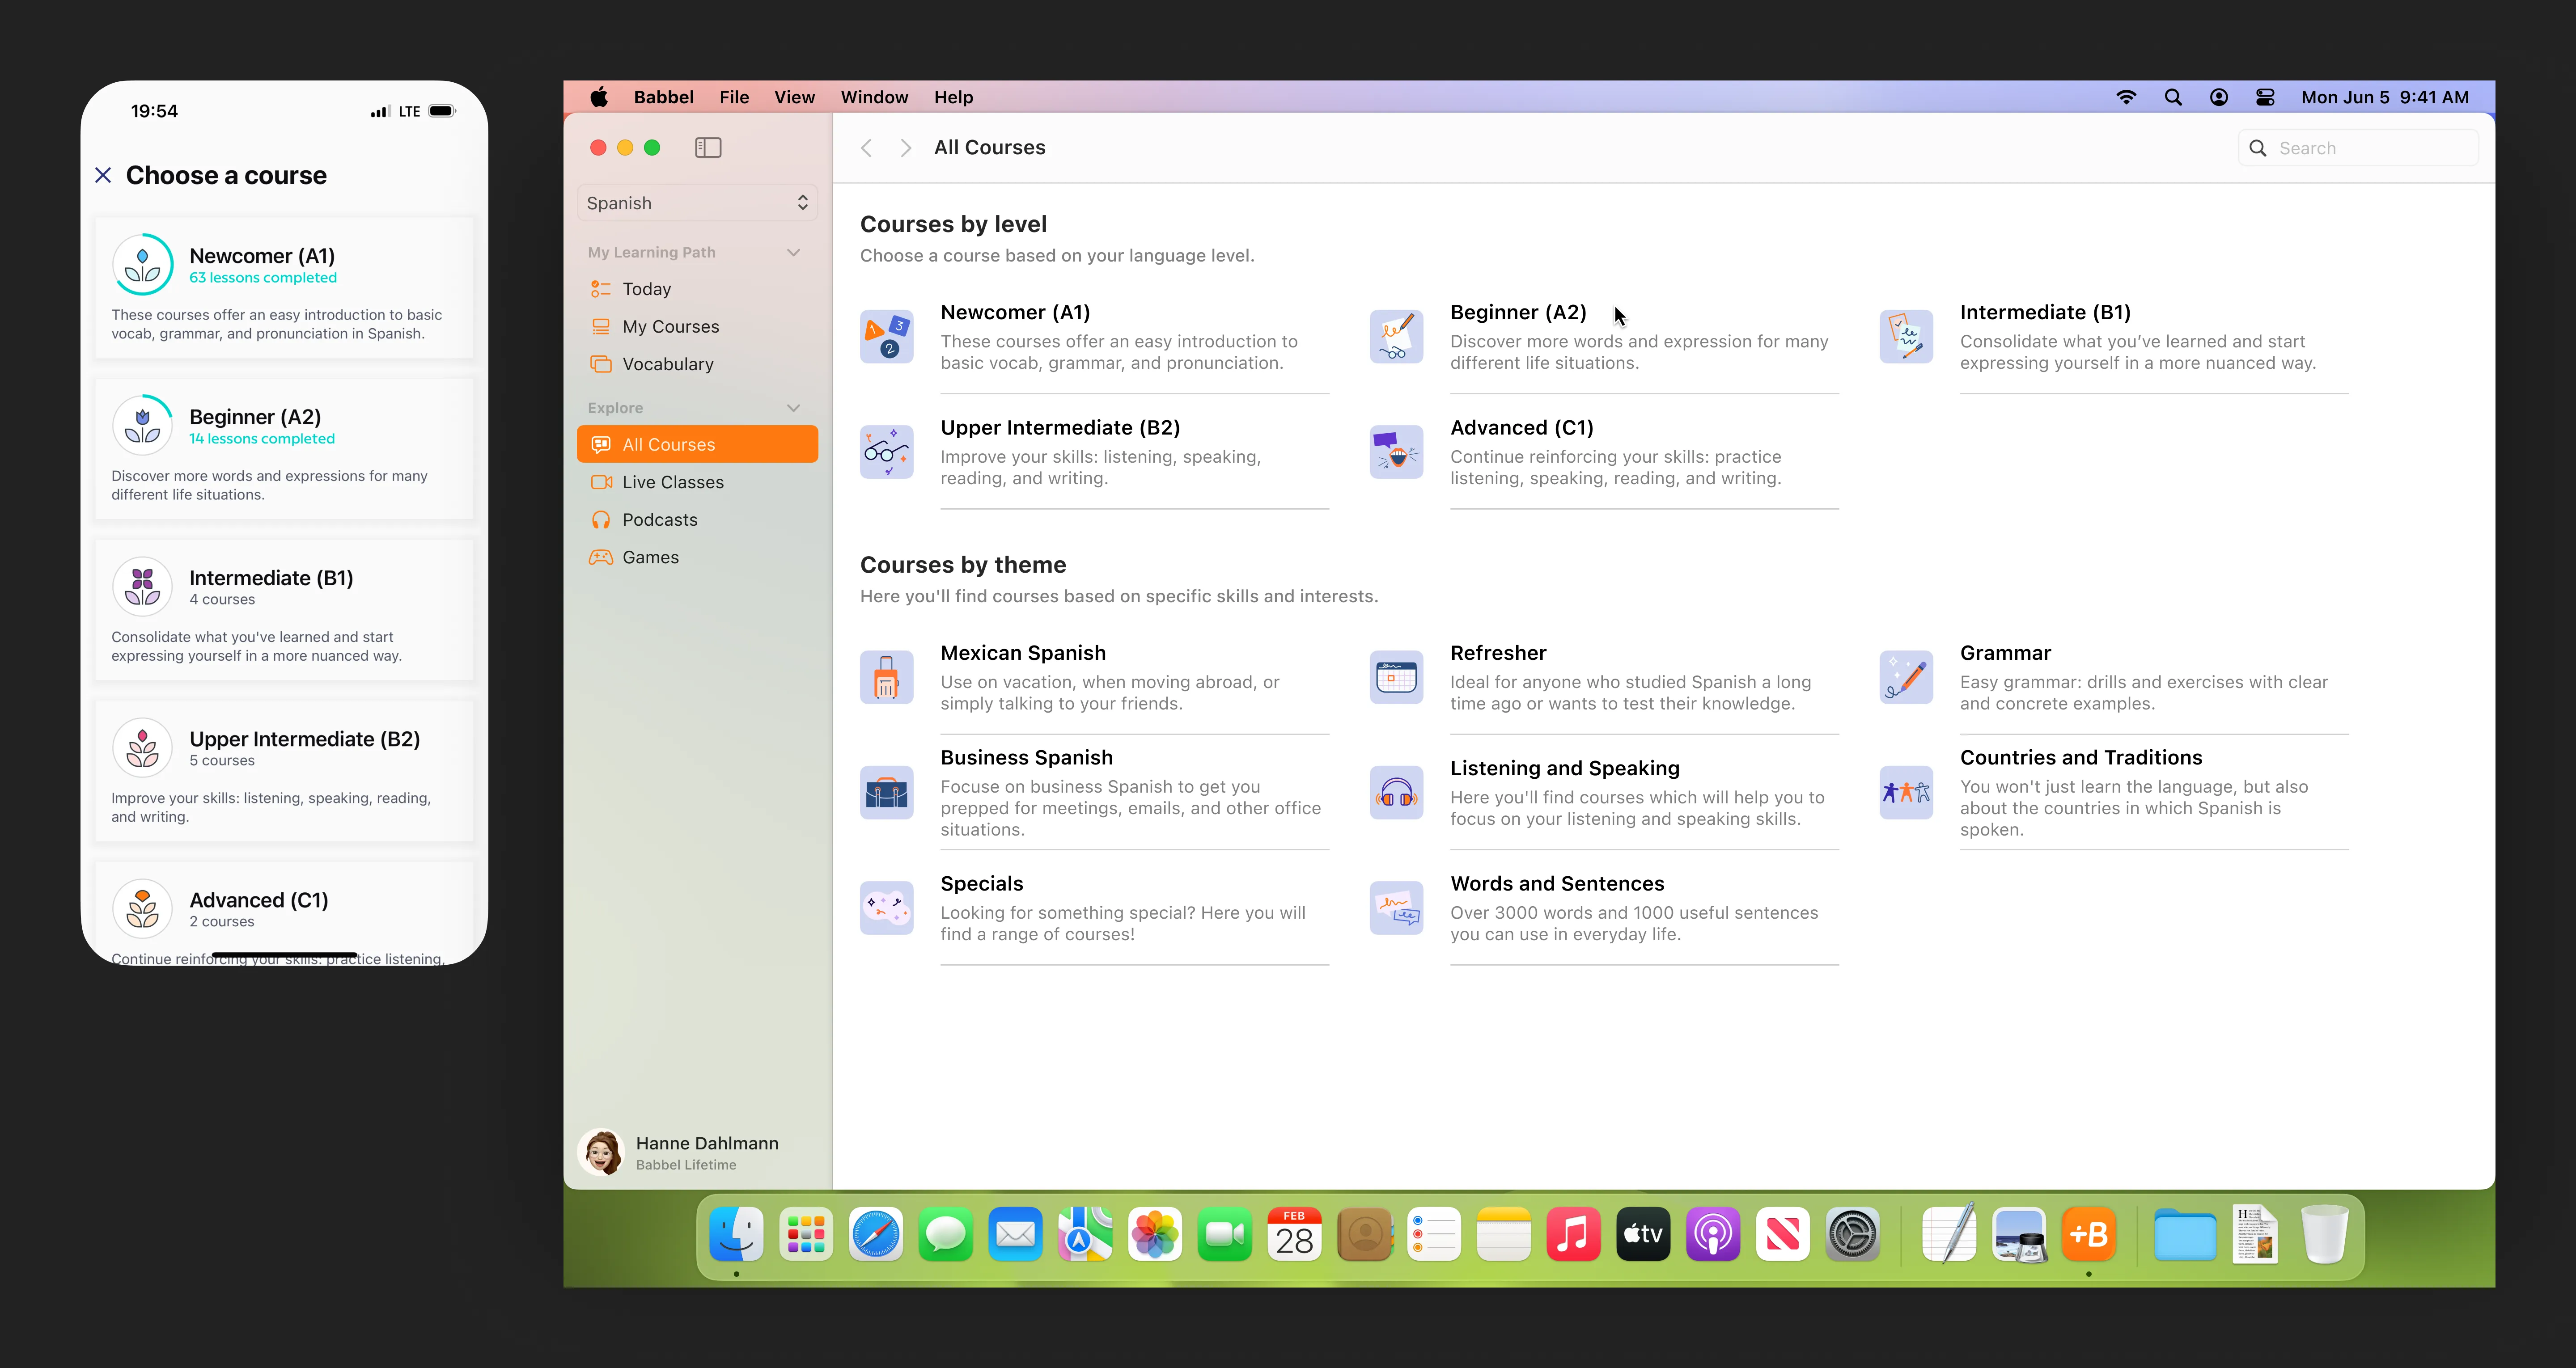Click the Intermediate (B1) course icon in desktop window

click(1906, 337)
